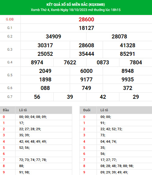Screen dimensions: 152x175
Task: Select head digit 7 row in Đầu table
Action: pyautogui.click(x=36, y=160)
